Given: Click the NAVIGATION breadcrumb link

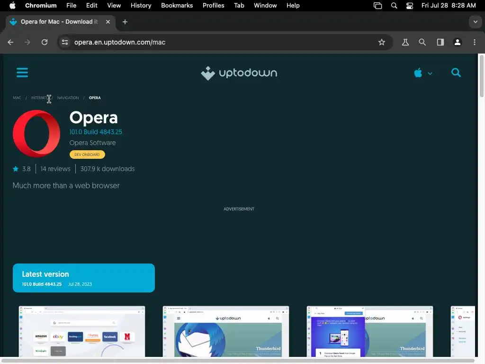Looking at the screenshot, I should tap(68, 98).
